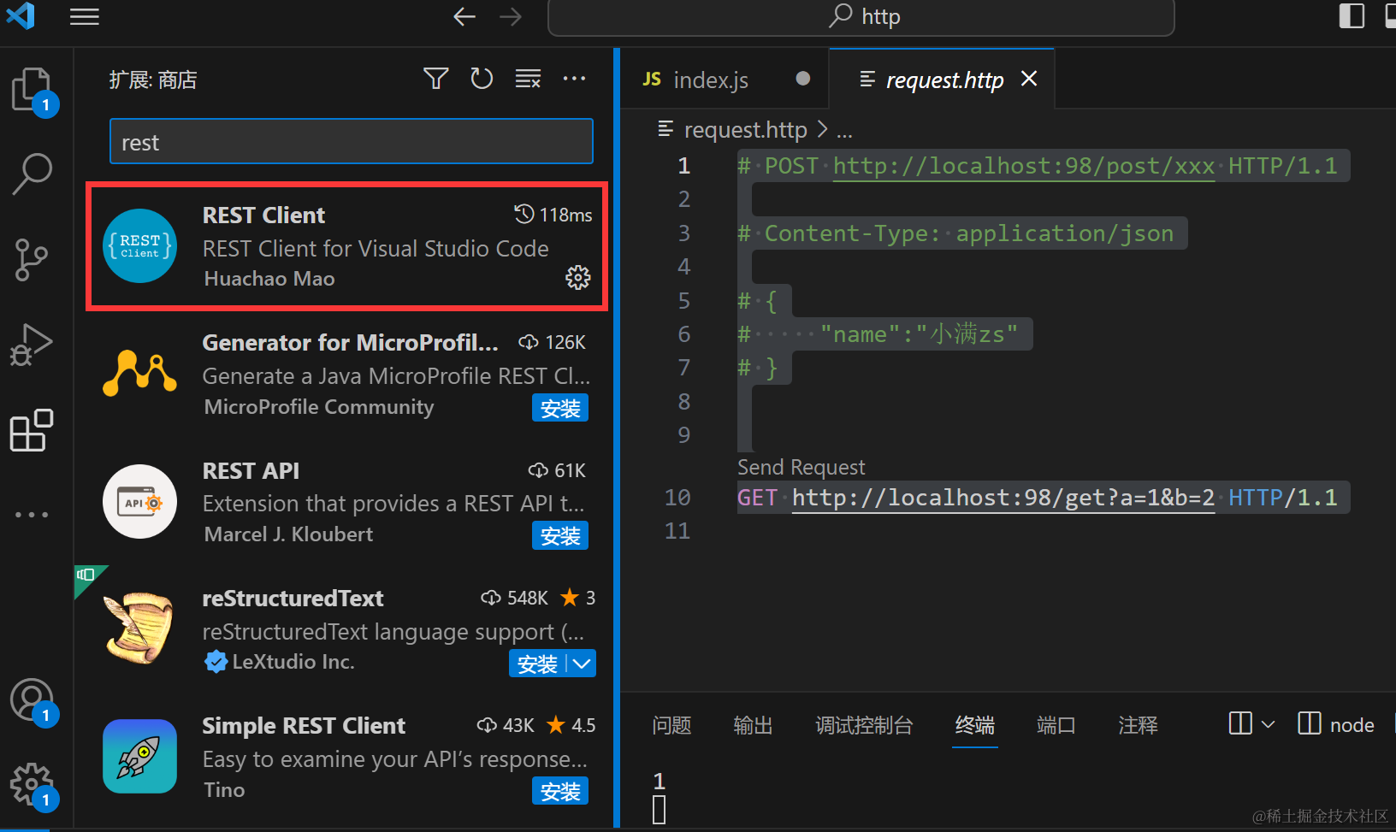Close the request.http tab
This screenshot has height=832, width=1396.
pyautogui.click(x=1029, y=79)
